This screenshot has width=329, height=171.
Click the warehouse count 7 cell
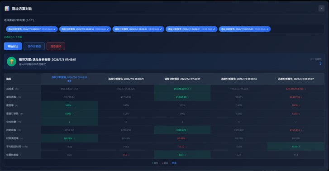coord(296,122)
